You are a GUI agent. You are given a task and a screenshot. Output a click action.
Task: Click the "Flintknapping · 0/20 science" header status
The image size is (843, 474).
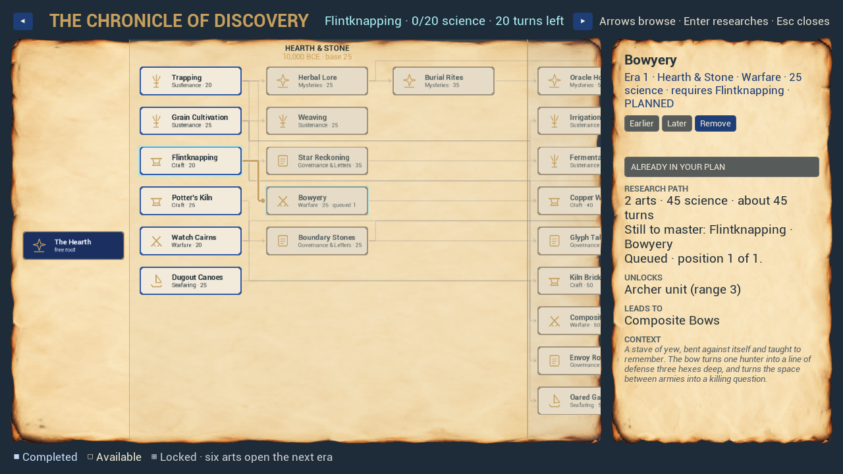[405, 21]
